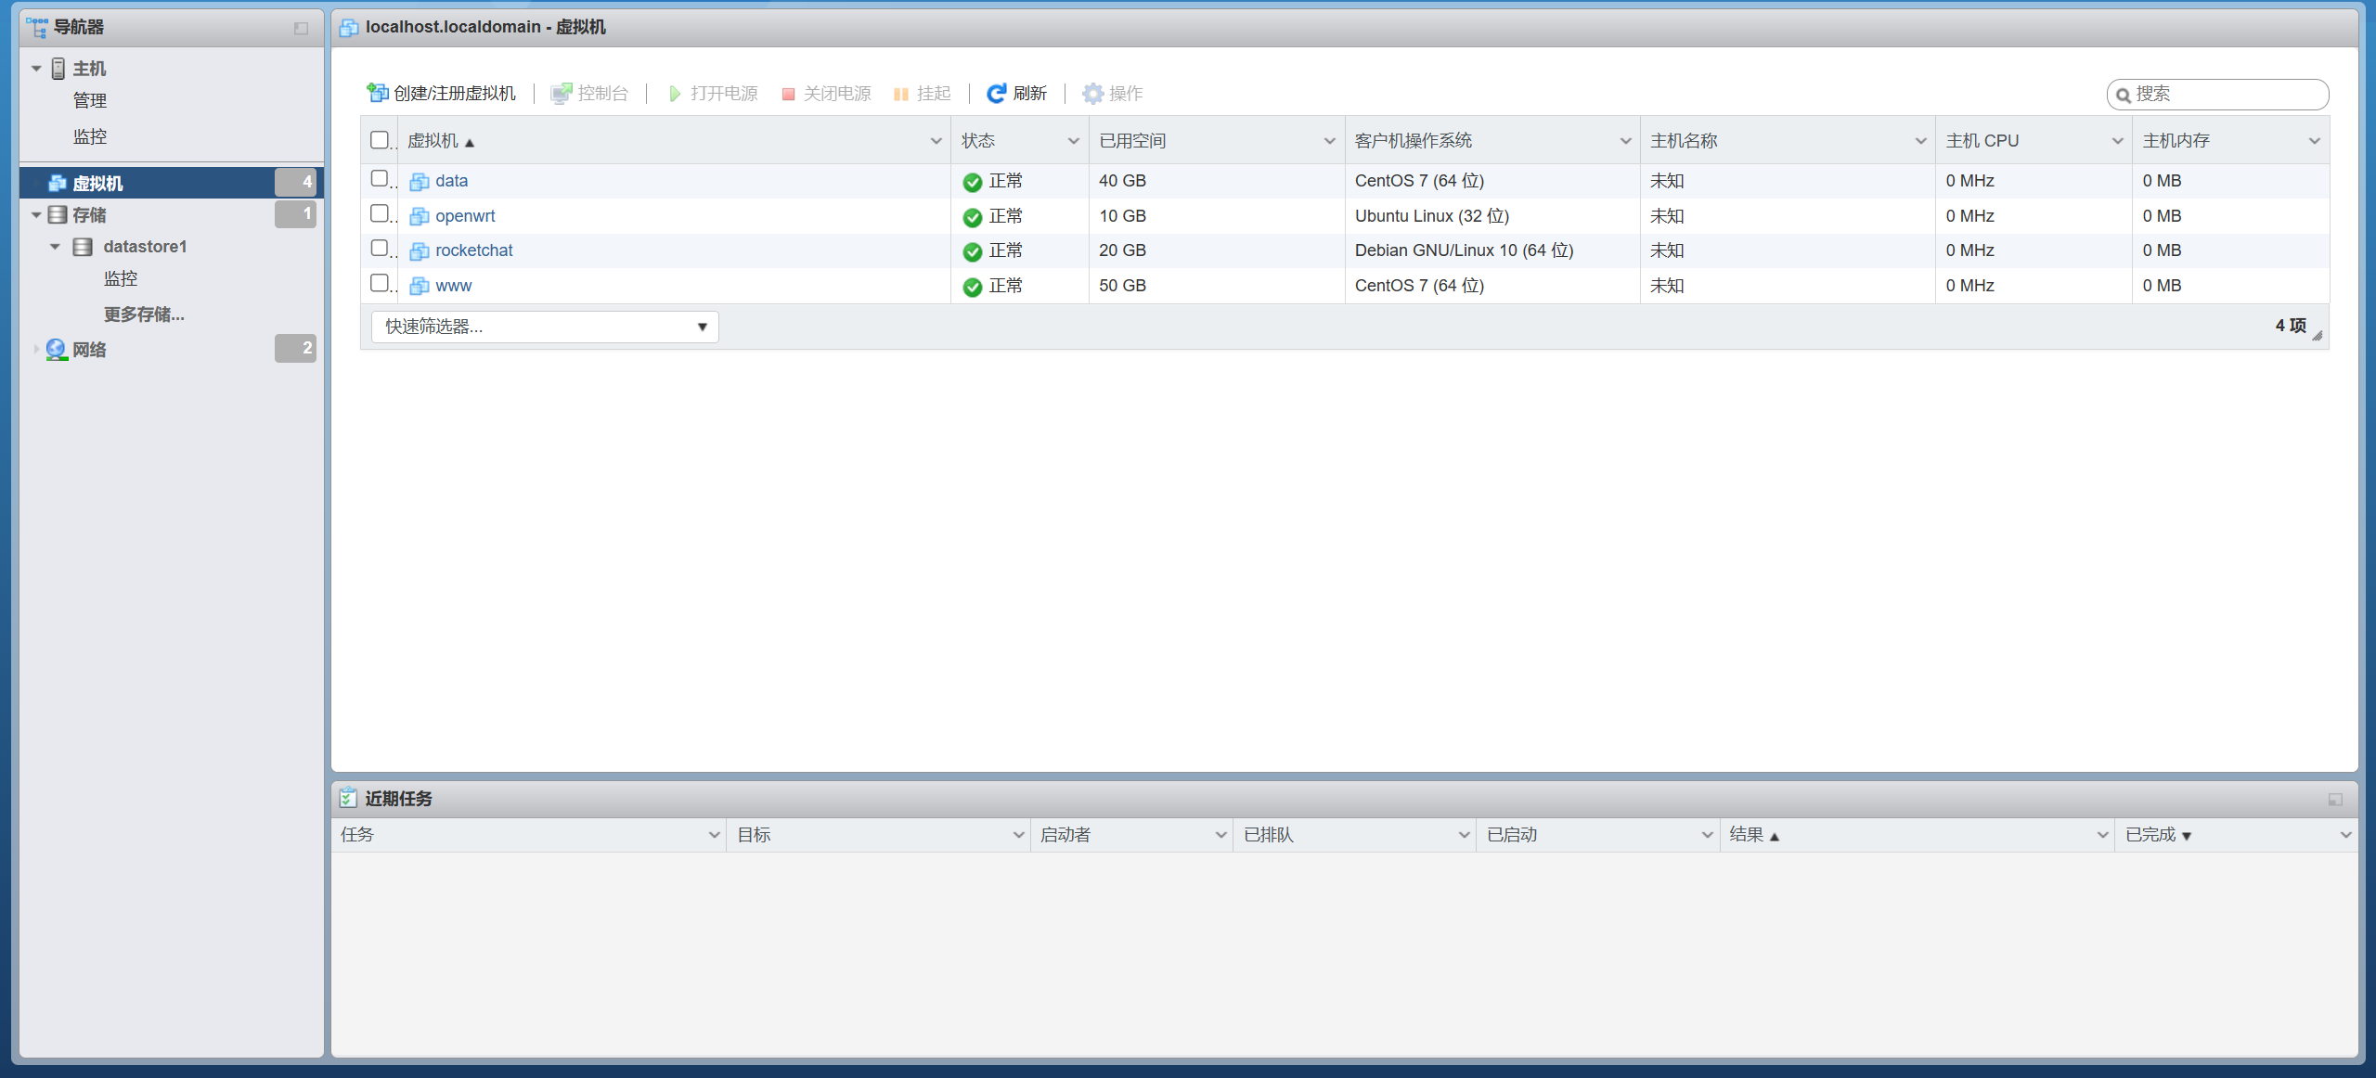
Task: Click the Console (控制台) monitor icon
Action: point(561,93)
